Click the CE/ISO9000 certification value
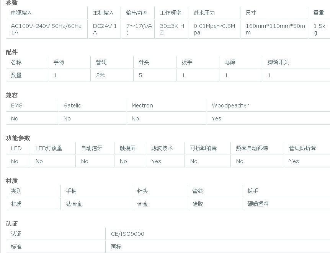The image size is (330, 253). tap(127, 234)
